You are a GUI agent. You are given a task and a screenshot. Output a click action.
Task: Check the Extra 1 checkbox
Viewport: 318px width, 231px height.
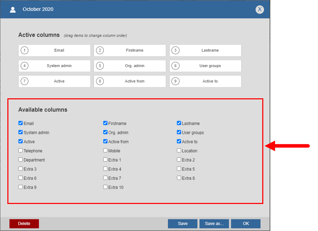[105, 159]
